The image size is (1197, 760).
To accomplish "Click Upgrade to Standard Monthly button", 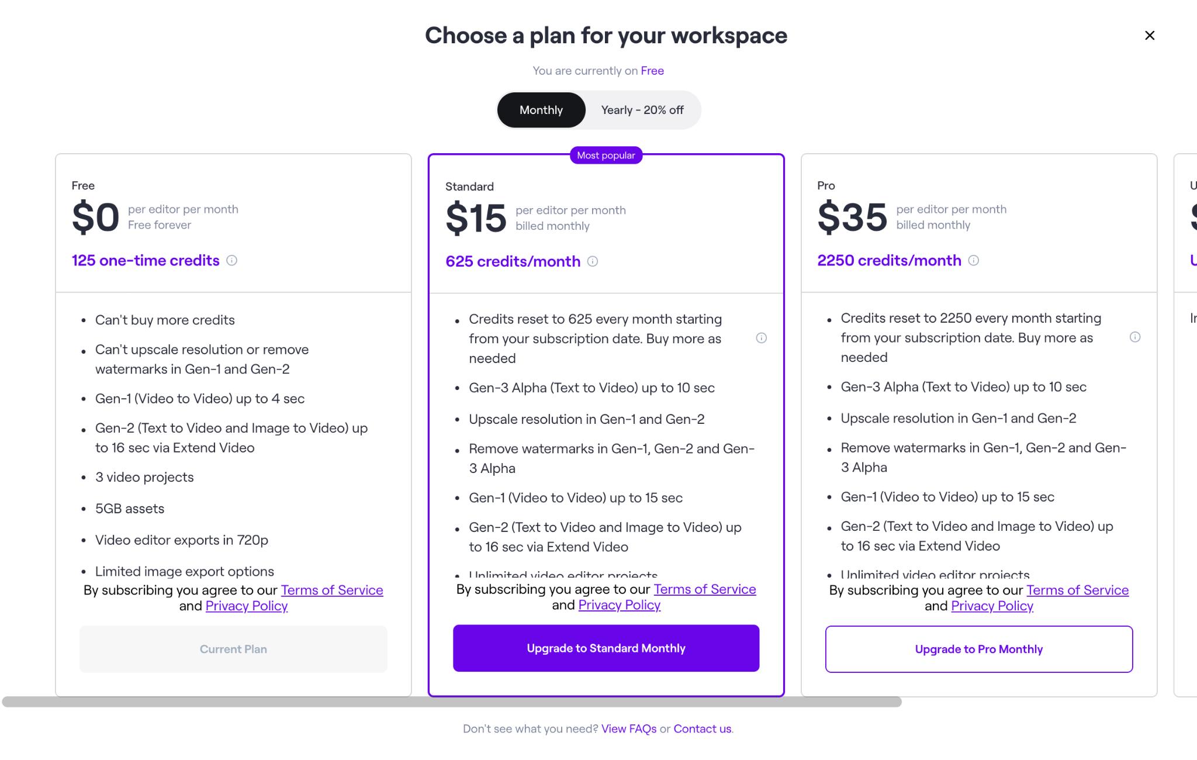I will pos(606,648).
